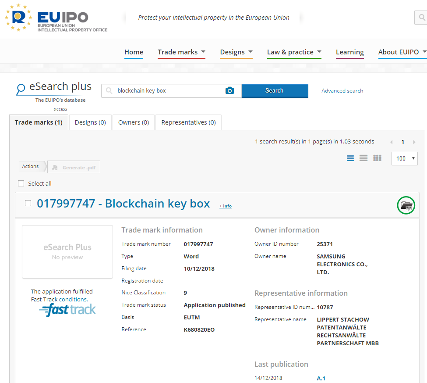Click the camera image search icon
This screenshot has width=427, height=383.
(229, 90)
